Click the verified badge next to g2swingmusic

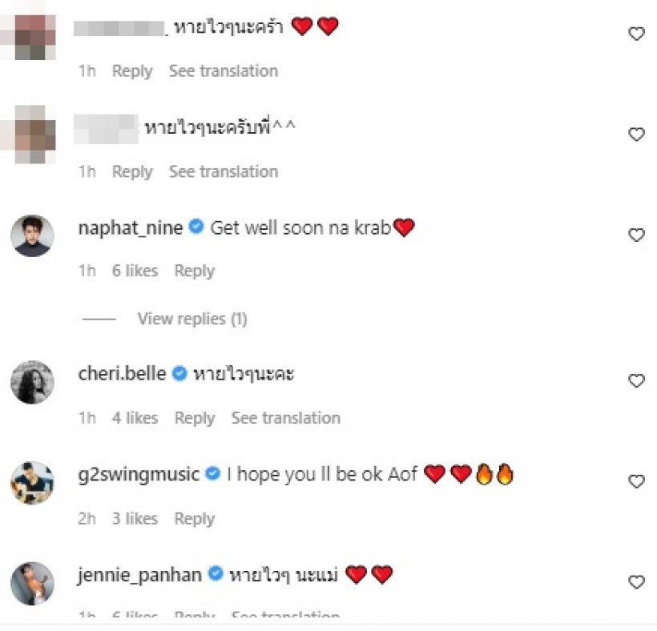click(212, 473)
